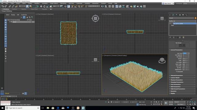Toggle eye icon of Hair and Fur modifier
The height and width of the screenshot is (110, 197).
click(170, 24)
